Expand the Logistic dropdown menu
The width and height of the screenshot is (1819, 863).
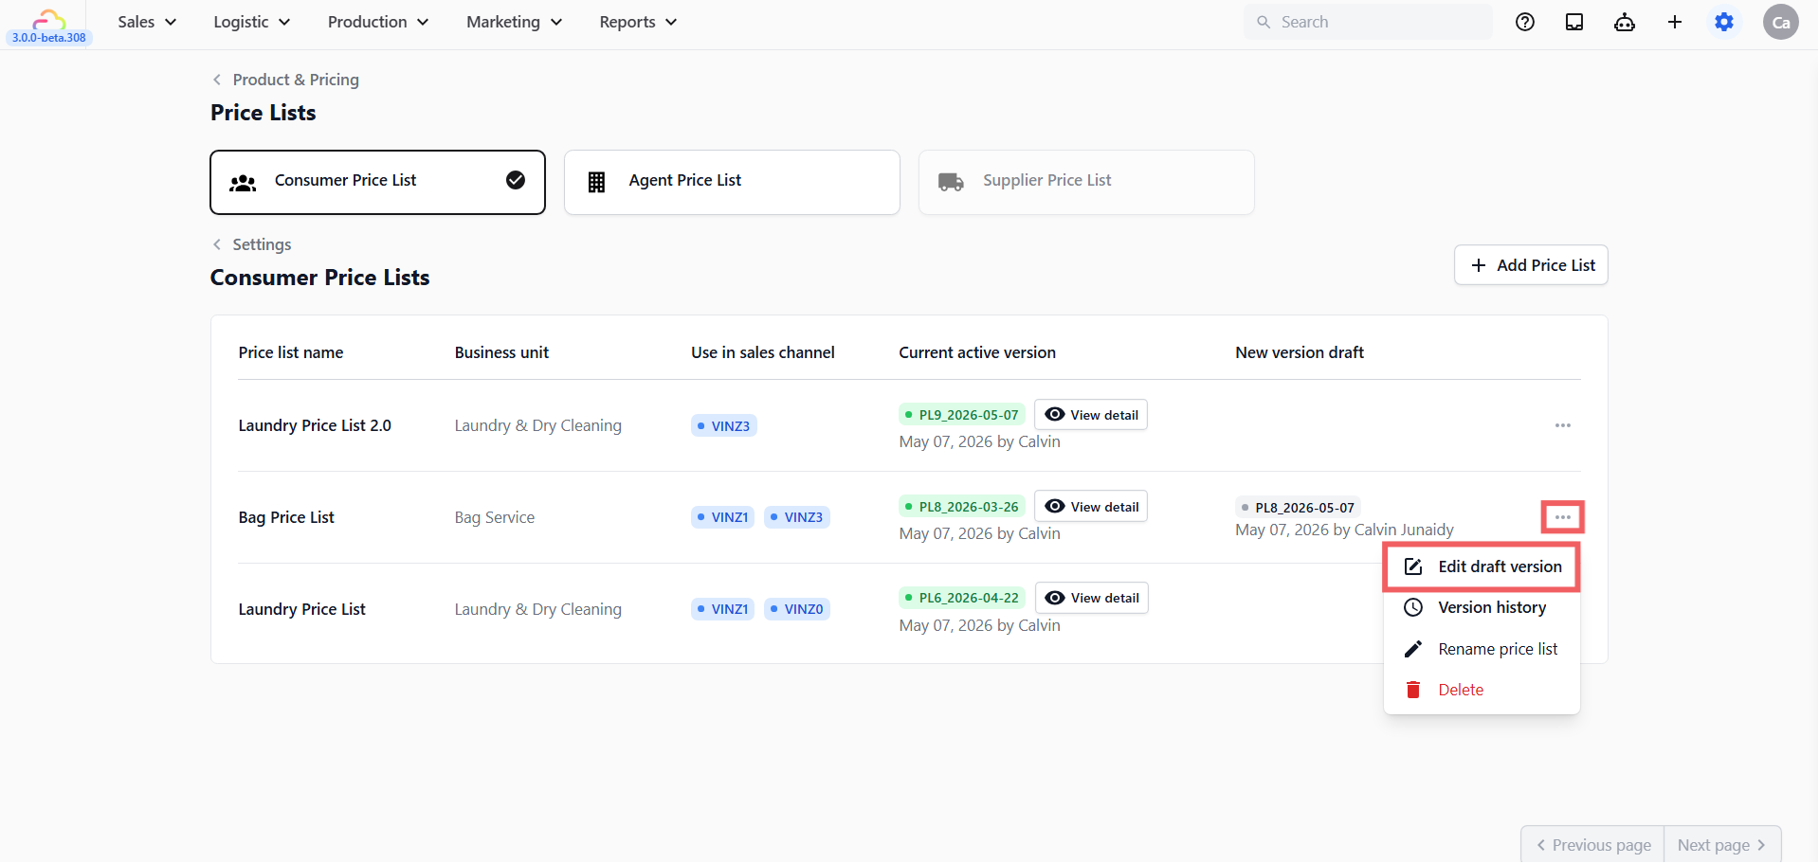(252, 22)
